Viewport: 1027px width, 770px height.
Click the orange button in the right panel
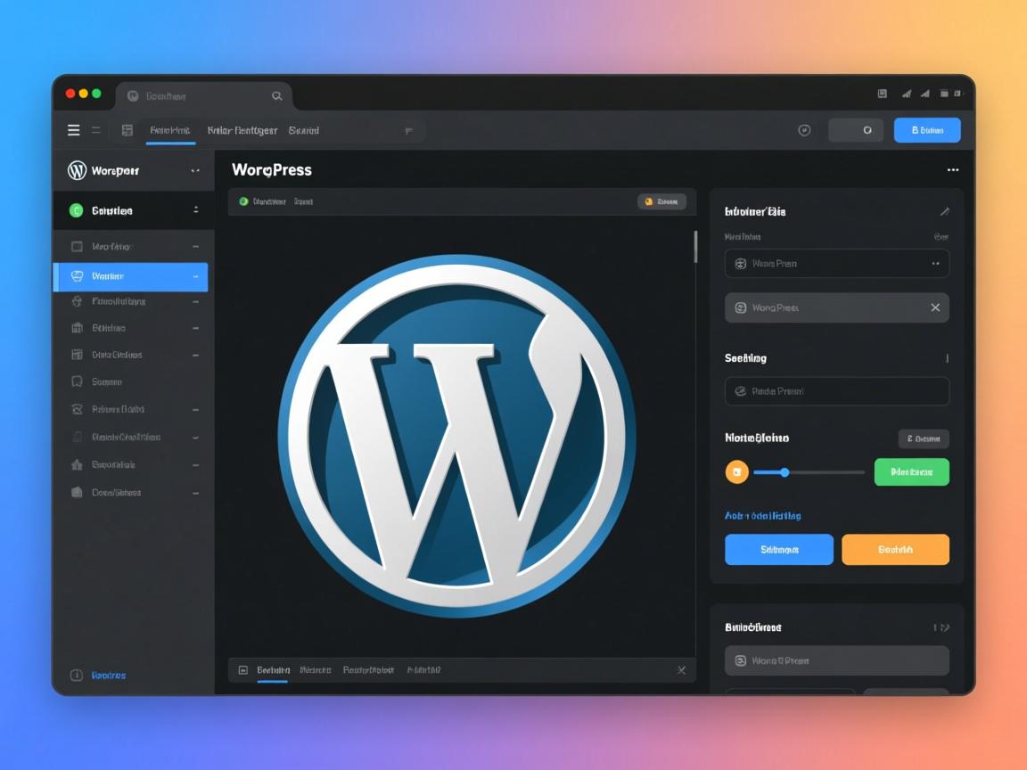click(895, 550)
